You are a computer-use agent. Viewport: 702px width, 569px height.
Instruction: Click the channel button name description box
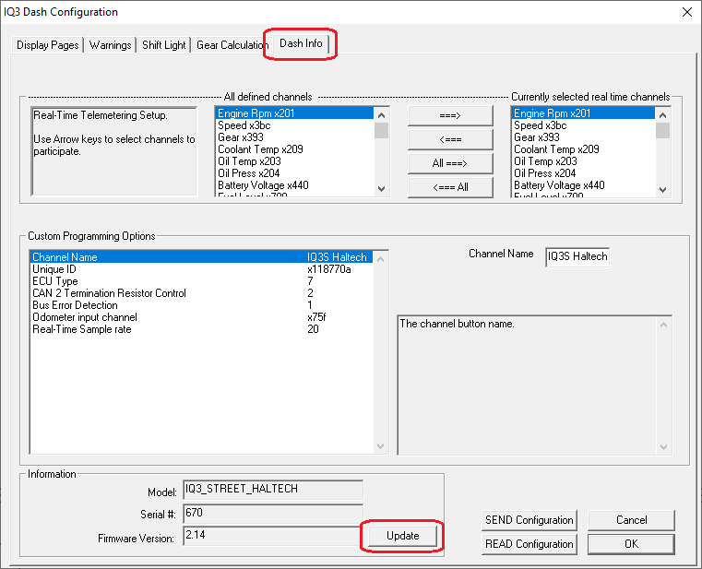pos(534,385)
